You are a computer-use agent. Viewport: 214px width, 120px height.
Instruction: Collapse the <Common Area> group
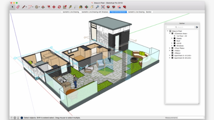[x=170, y=33]
